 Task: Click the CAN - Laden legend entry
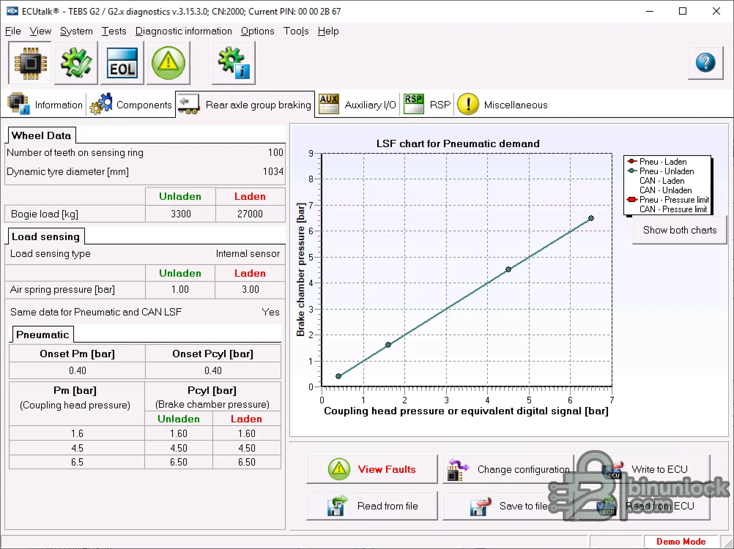coord(662,181)
